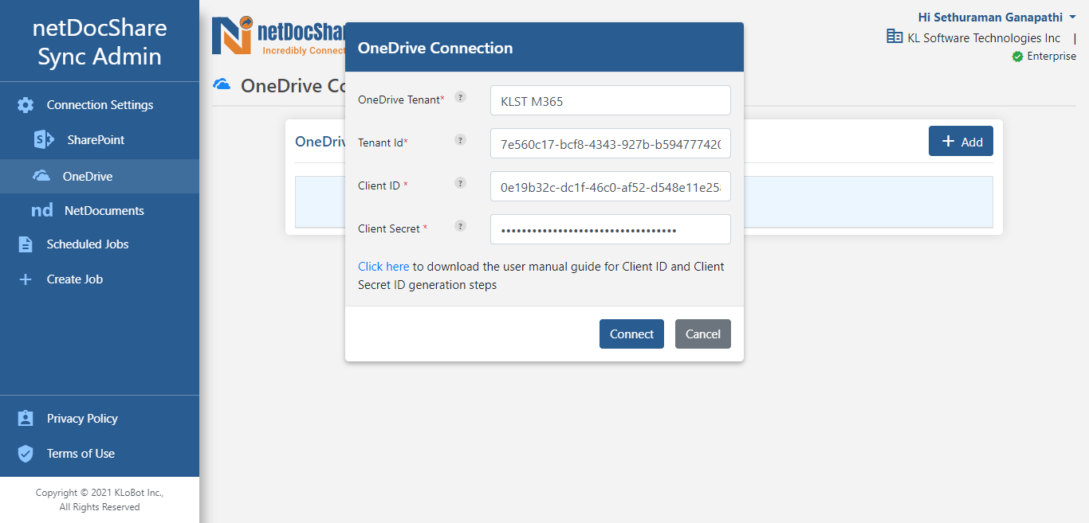Screen dimensions: 1089x523
Task: Select OneDrive in the sidebar menu
Action: coord(100,176)
